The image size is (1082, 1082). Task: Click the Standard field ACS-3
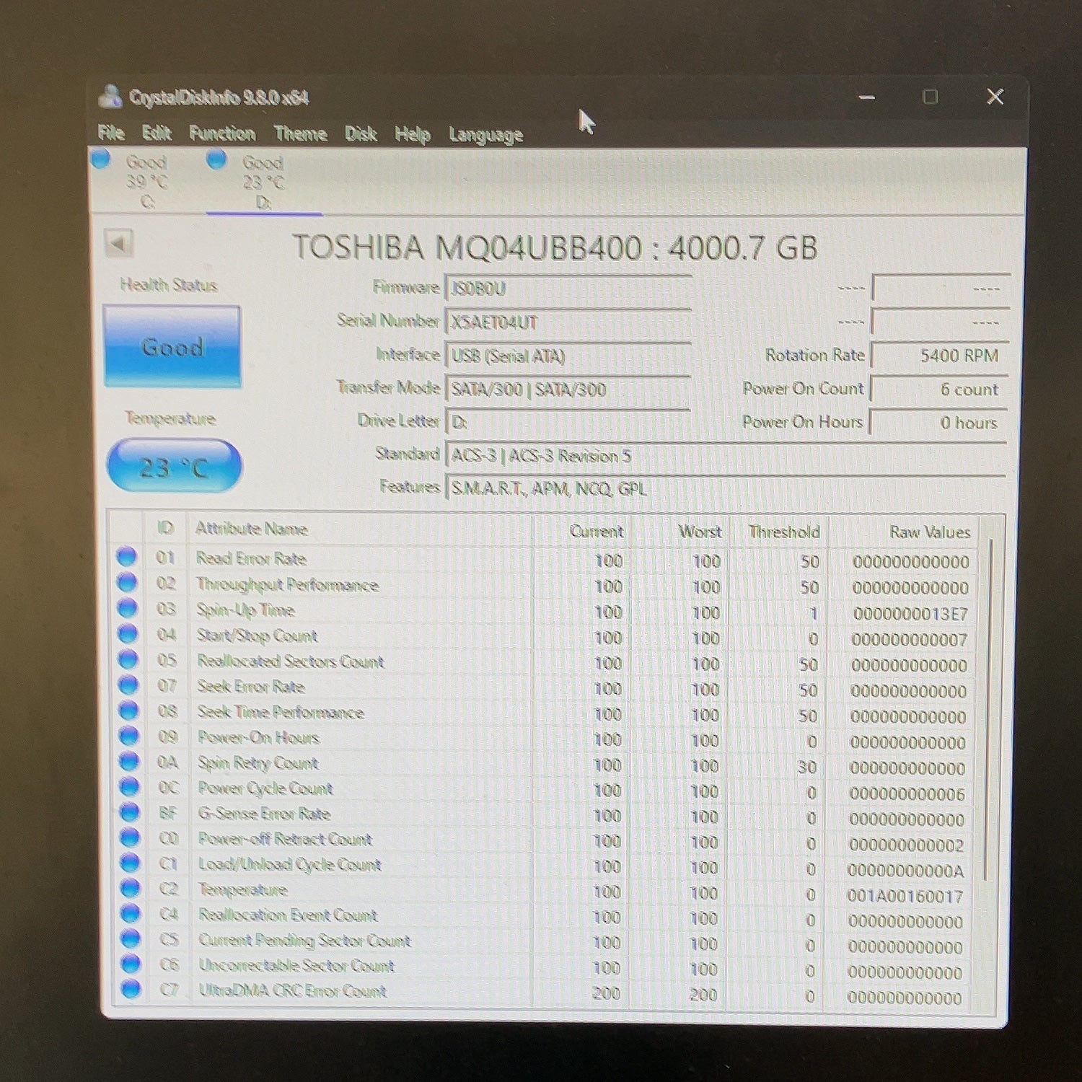tap(726, 456)
